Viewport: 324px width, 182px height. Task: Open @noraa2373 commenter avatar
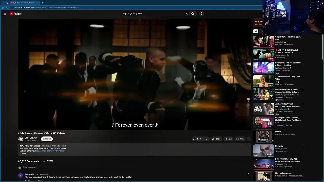[21, 175]
